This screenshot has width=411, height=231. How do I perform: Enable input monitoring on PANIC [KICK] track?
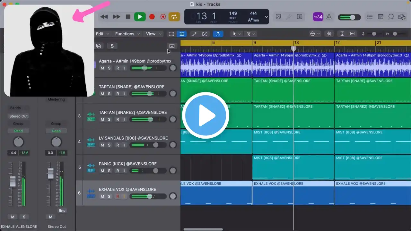point(124,171)
